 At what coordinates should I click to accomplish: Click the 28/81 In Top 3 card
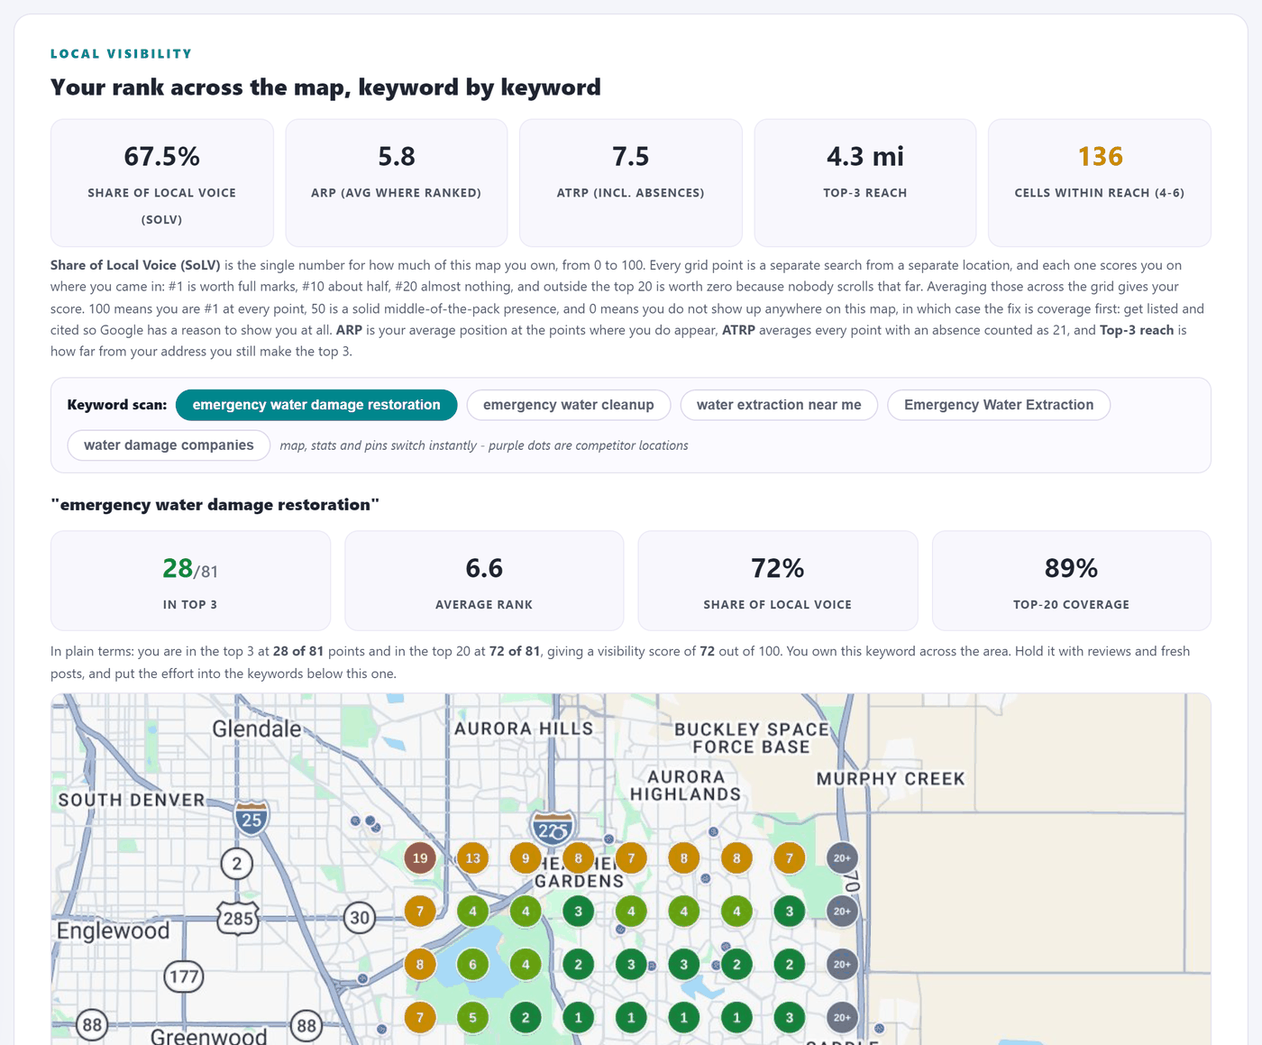click(190, 581)
